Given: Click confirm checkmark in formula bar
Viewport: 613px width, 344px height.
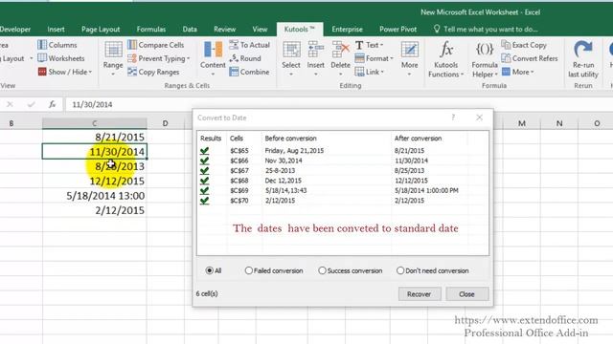Looking at the screenshot, I should point(31,104).
